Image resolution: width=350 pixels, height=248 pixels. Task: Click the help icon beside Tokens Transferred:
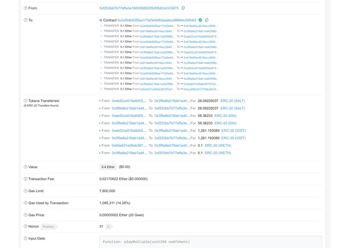[x=26, y=101]
